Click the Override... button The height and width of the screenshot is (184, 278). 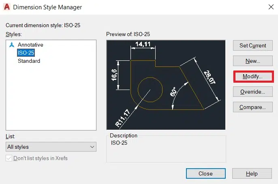click(x=252, y=92)
